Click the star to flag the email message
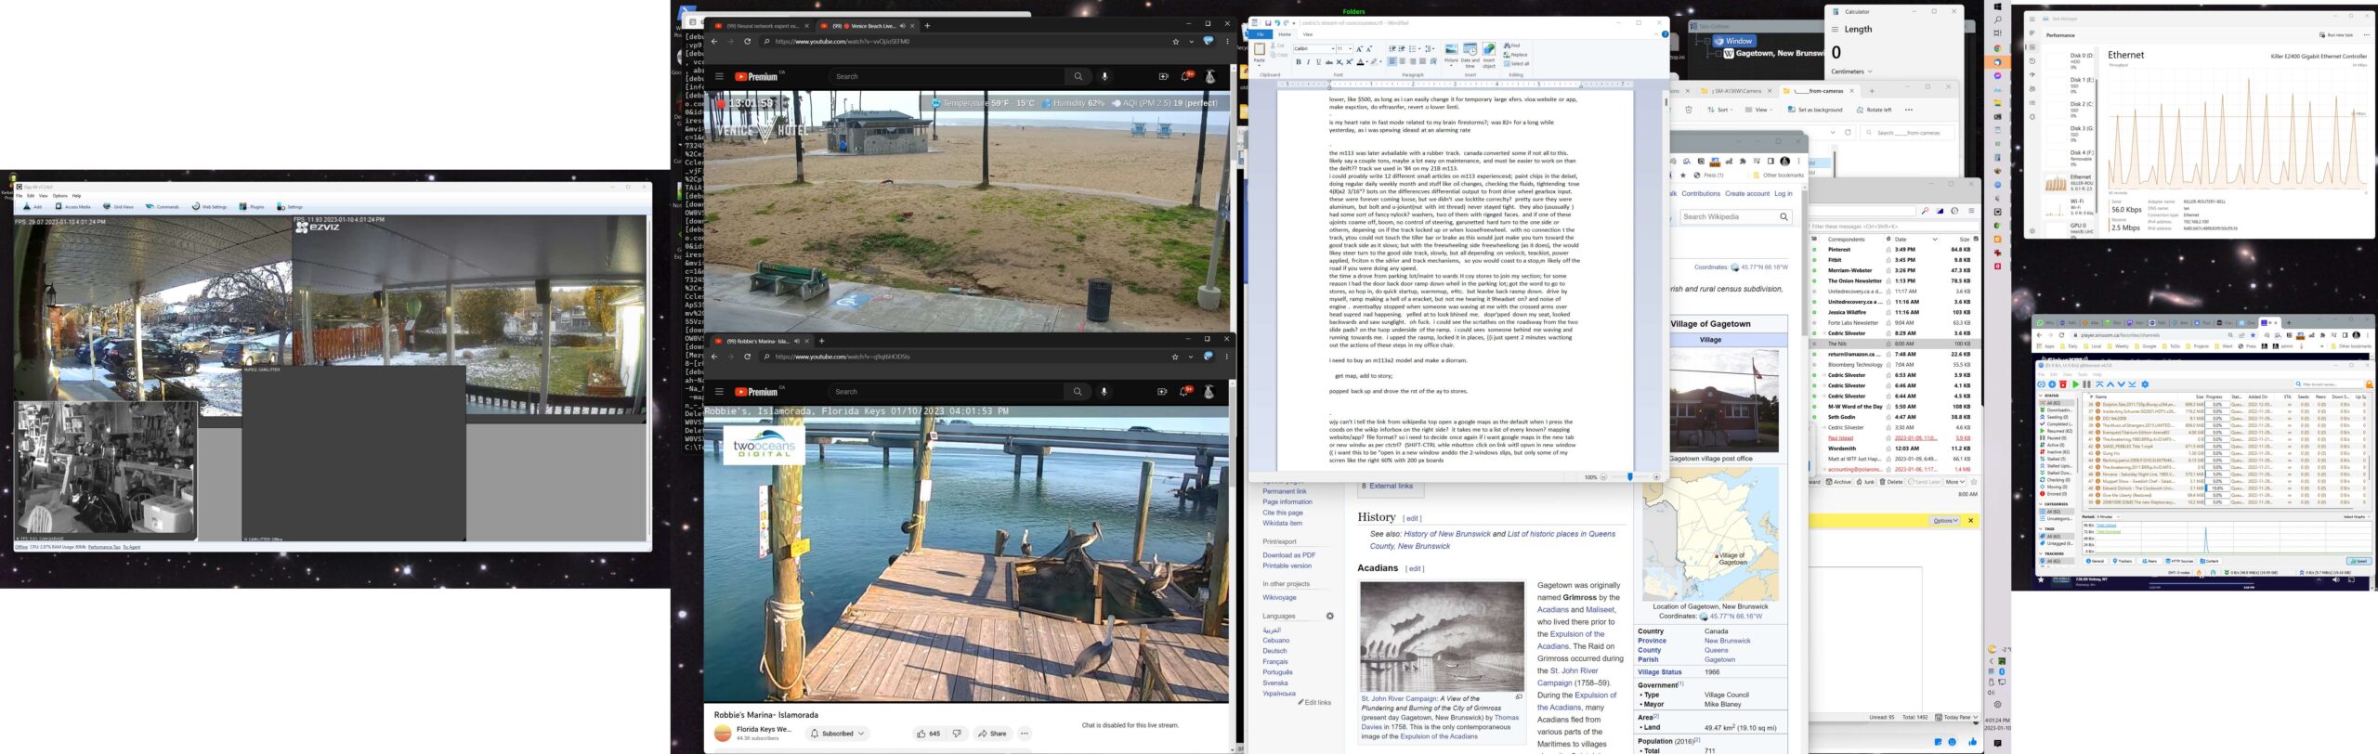The height and width of the screenshot is (754, 2378). (1974, 482)
